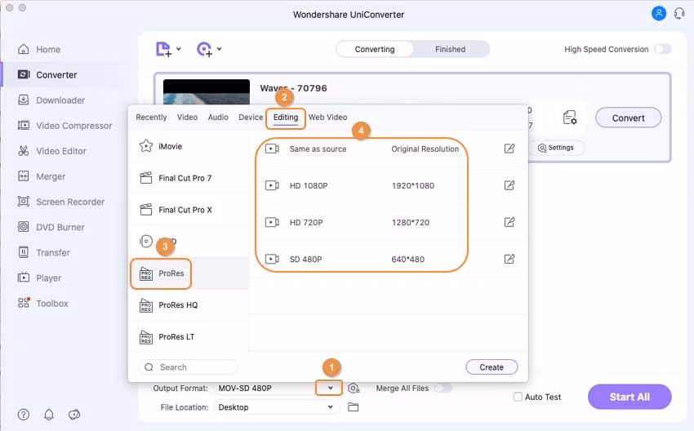Open the File Location Desktop dropdown
The width and height of the screenshot is (694, 431).
pos(277,407)
